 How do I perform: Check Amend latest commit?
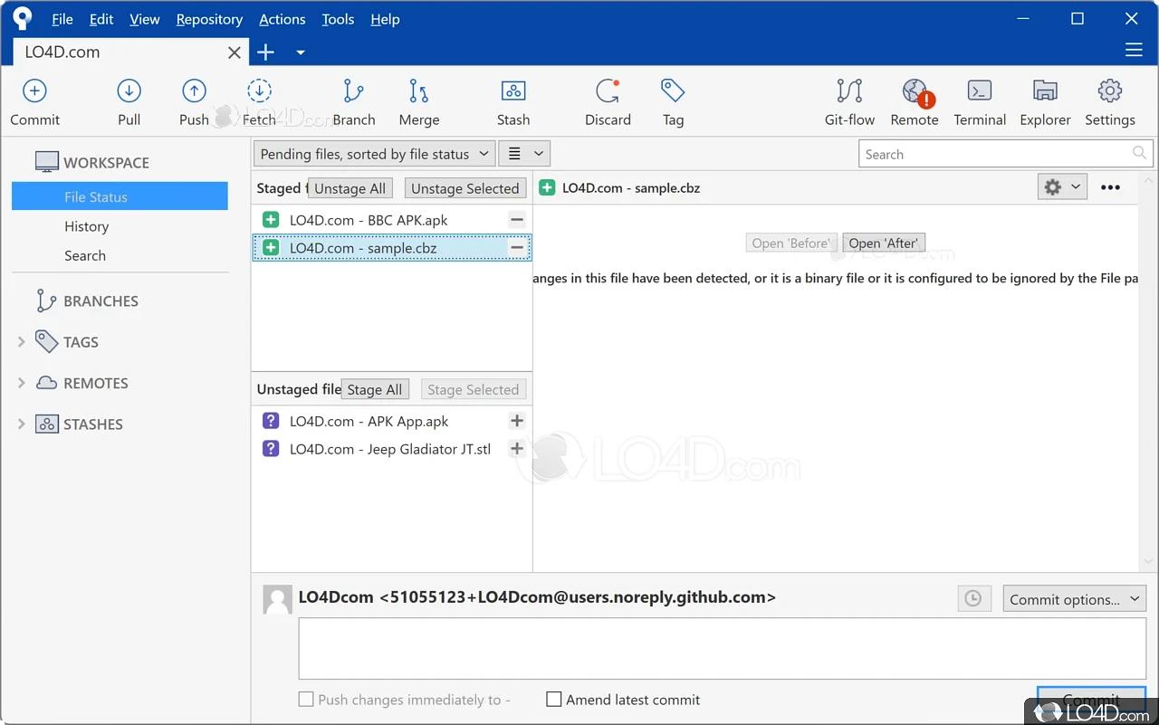coord(553,699)
